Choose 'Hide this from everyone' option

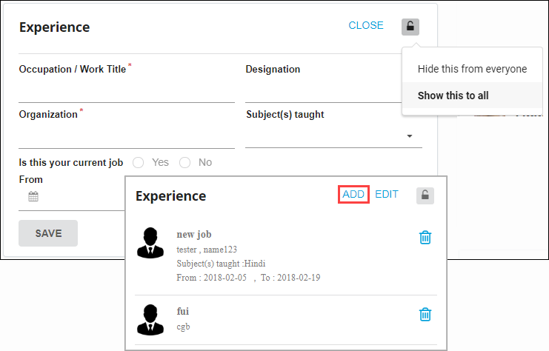click(x=472, y=69)
